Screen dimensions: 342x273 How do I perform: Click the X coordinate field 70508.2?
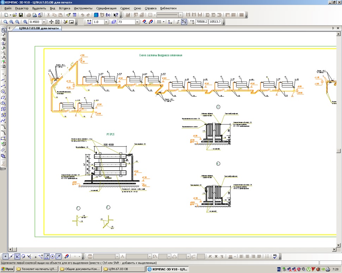201,22
